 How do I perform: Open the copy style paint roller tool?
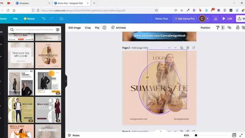(217, 28)
